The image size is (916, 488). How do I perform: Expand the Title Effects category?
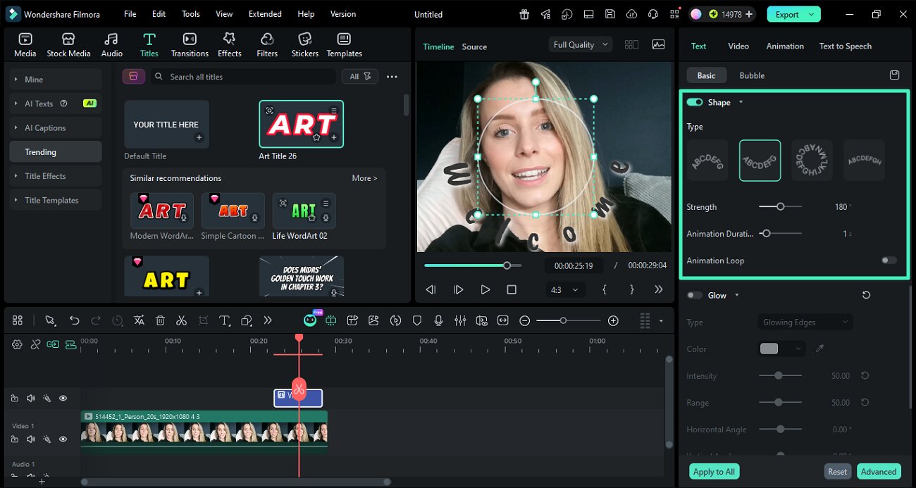[56, 176]
